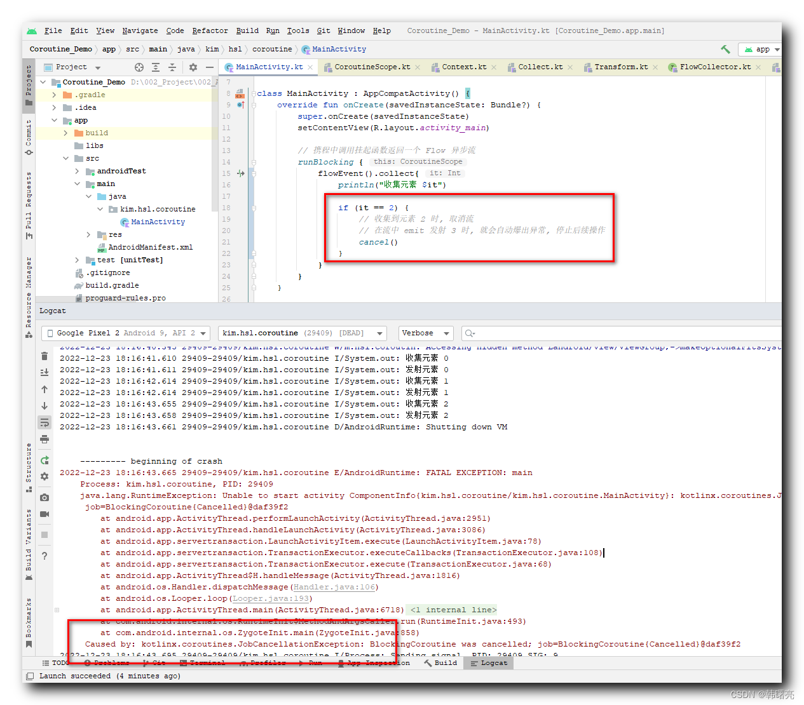The width and height of the screenshot is (804, 705).
Task: Open the Build tool window button
Action: click(x=440, y=663)
